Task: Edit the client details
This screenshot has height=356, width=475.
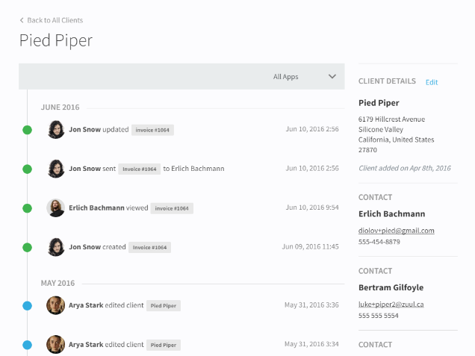Action: [x=432, y=82]
